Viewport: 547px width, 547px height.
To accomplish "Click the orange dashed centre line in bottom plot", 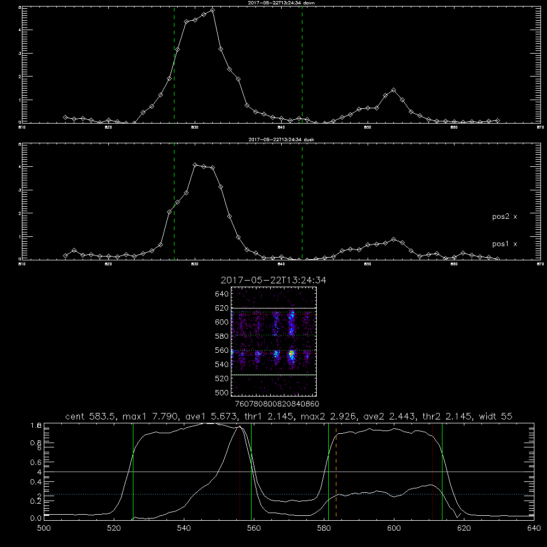I will [x=336, y=472].
